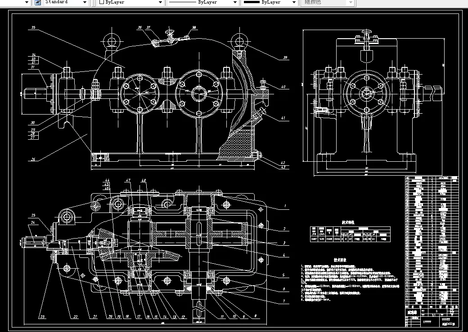Select part callout number 25

tap(33, 215)
